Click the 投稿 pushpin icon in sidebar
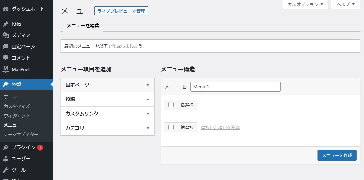Image resolution: width=364 pixels, height=180 pixels. pyautogui.click(x=6, y=24)
